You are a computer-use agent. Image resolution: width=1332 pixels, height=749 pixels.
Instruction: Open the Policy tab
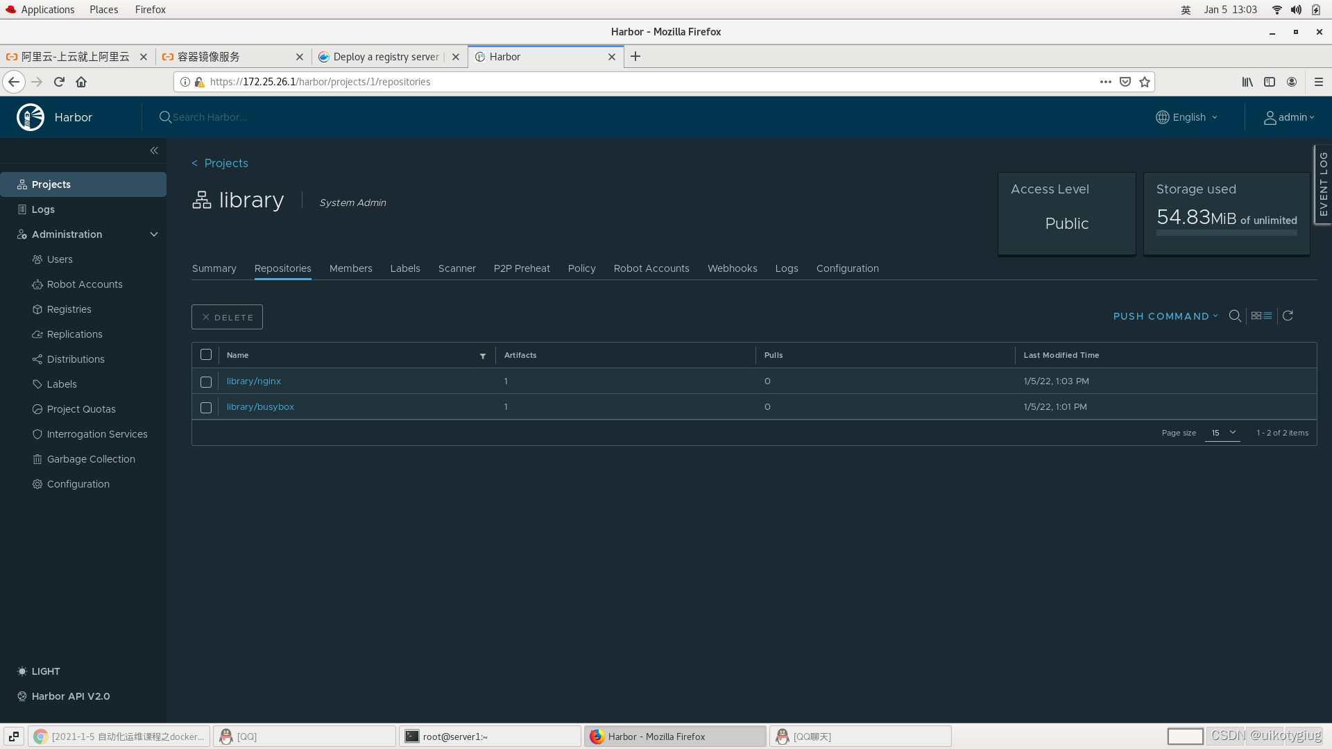pos(581,268)
